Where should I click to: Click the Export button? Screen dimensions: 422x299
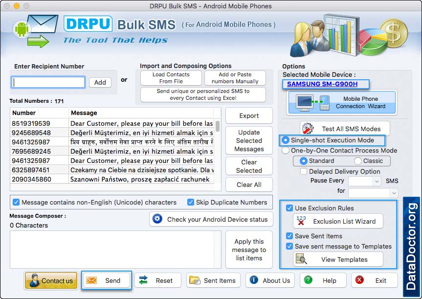249,115
